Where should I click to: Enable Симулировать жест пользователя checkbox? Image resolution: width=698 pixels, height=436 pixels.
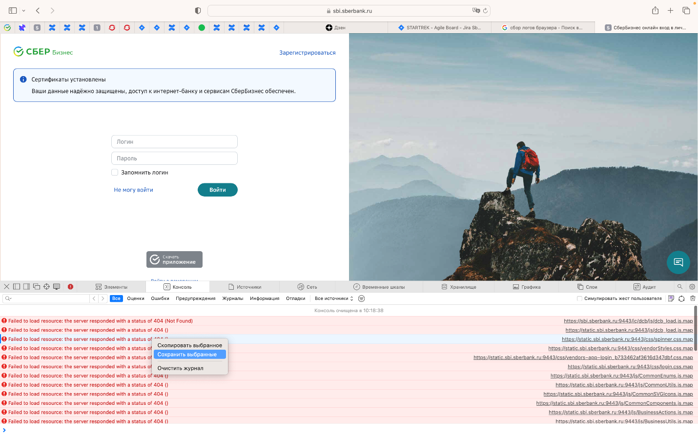pos(579,298)
